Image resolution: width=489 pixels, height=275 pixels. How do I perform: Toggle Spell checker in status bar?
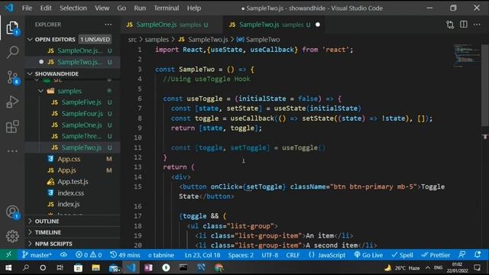(403, 255)
